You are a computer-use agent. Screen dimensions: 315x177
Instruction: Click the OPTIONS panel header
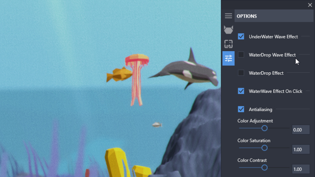coord(272,16)
